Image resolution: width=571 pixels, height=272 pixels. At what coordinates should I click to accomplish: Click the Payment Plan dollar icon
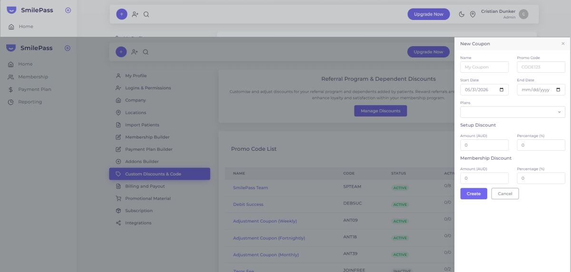point(11,89)
